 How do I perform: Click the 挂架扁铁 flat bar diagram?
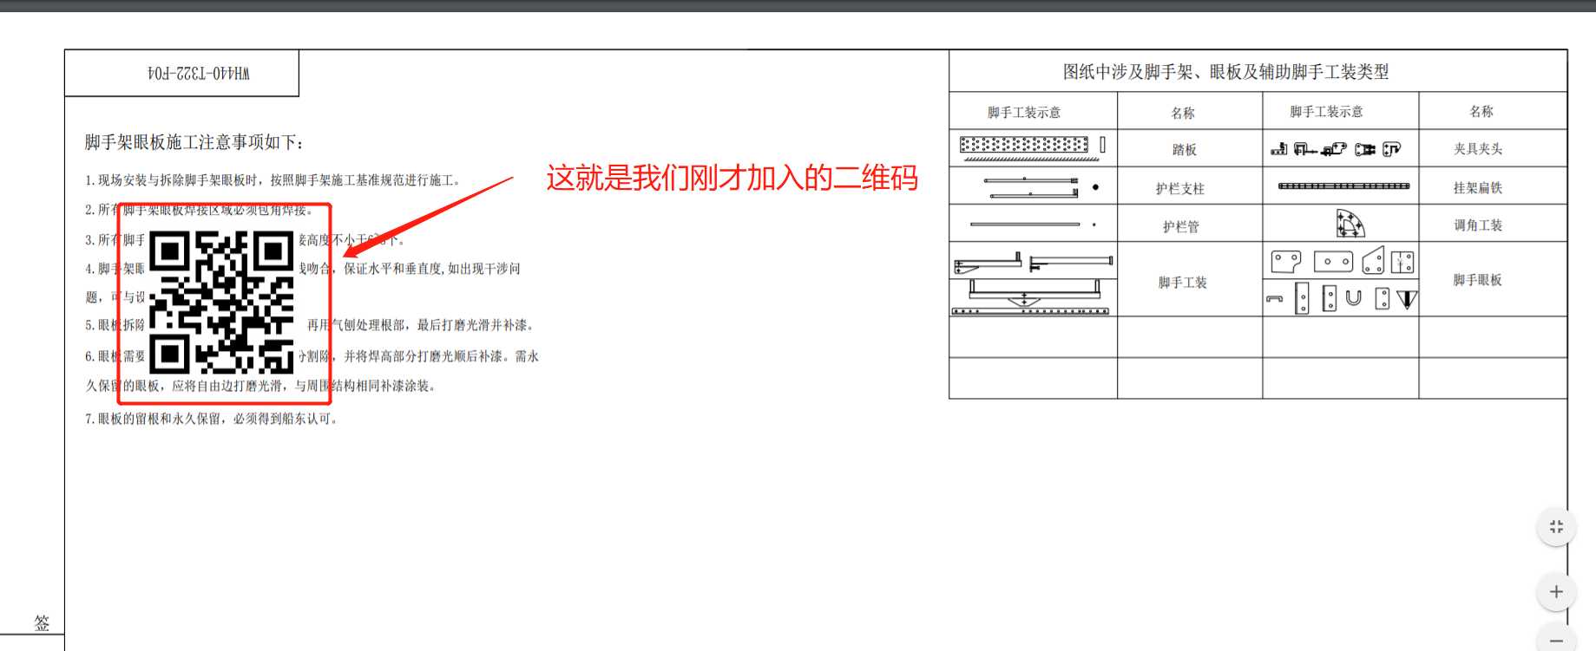pos(1343,186)
